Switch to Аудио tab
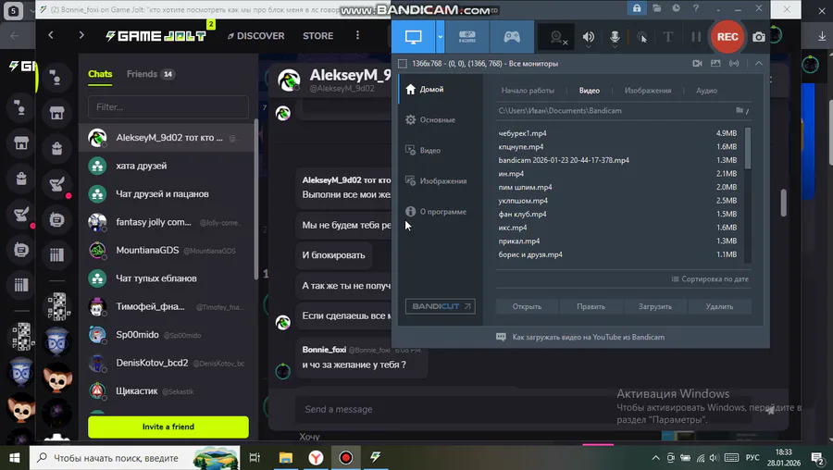This screenshot has width=833, height=470. pos(706,91)
